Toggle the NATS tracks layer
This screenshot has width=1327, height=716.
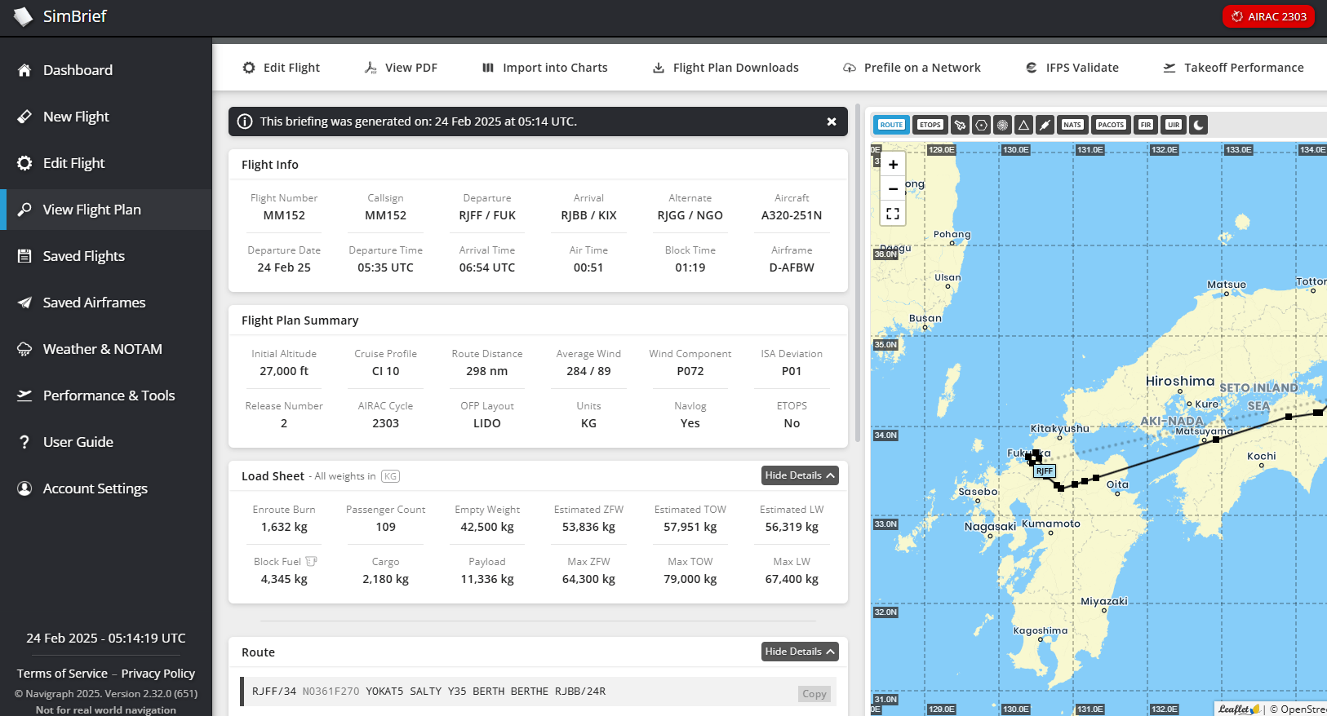click(1072, 125)
